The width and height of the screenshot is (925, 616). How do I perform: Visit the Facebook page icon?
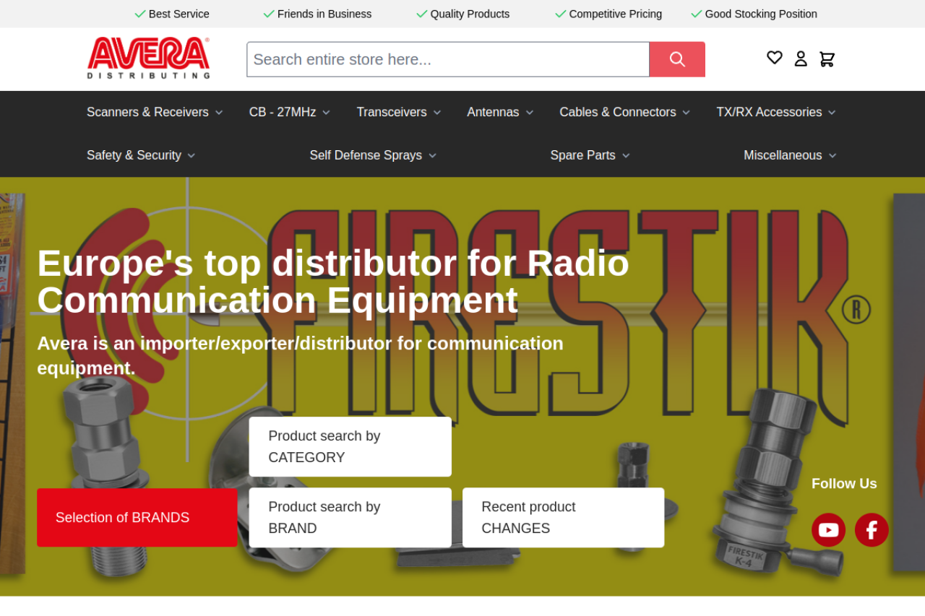point(872,530)
